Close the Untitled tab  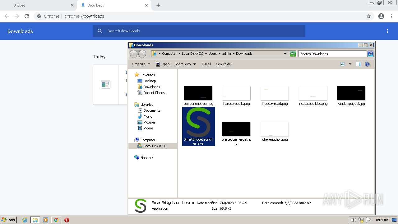pos(72,5)
